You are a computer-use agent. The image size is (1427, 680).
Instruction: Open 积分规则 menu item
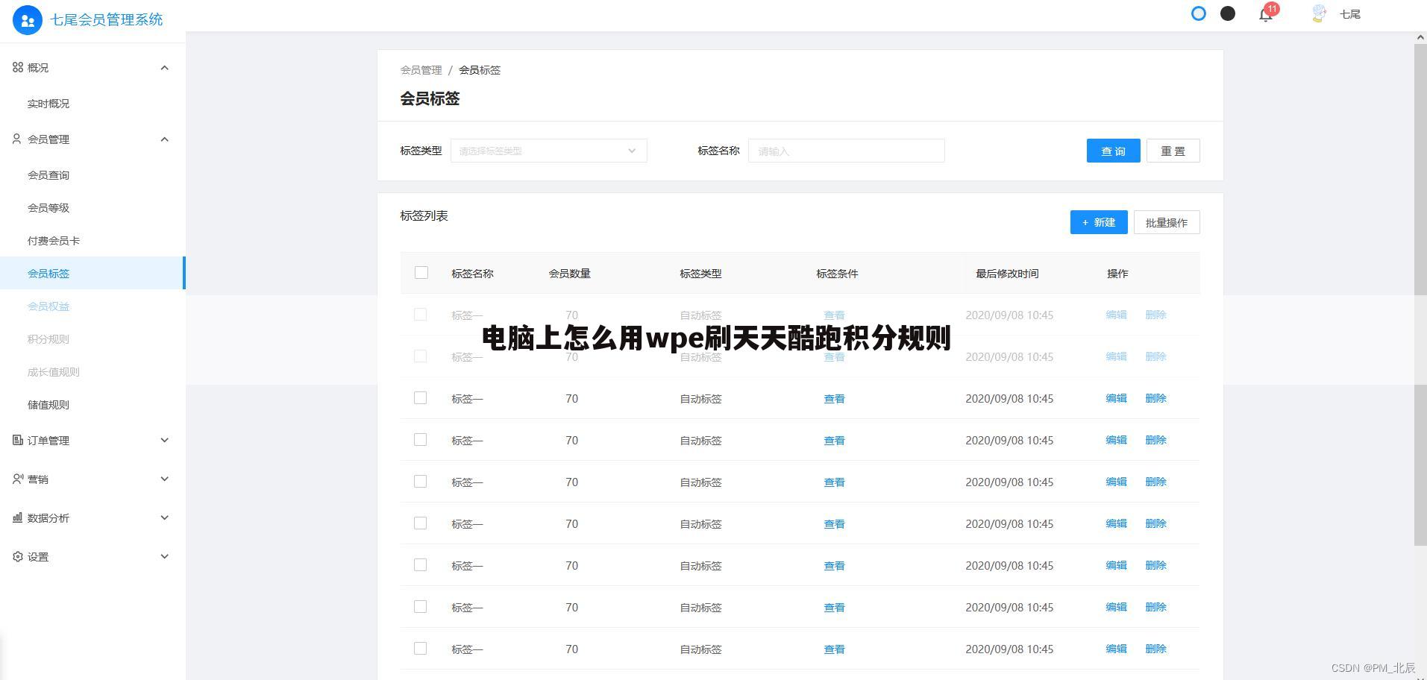click(x=48, y=339)
